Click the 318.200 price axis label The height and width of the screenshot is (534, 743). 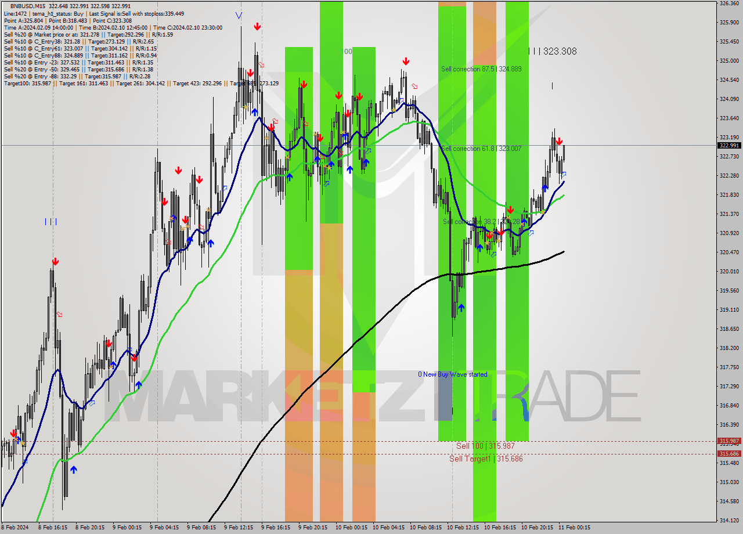click(729, 348)
